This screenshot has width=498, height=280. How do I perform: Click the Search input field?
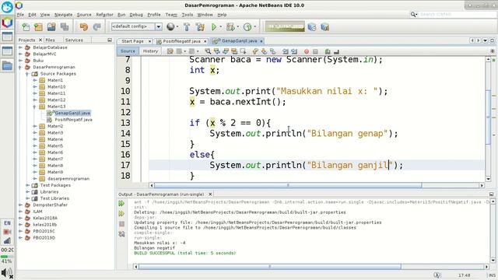click(458, 15)
